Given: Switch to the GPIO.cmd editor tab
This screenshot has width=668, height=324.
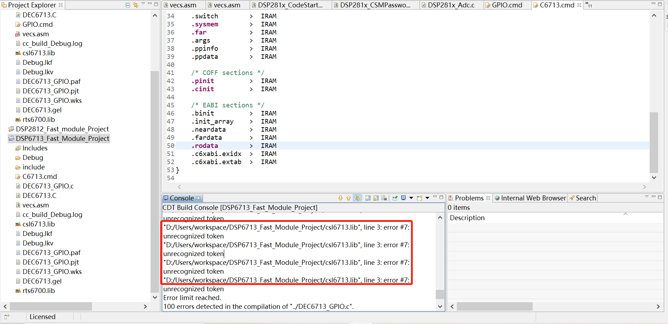Looking at the screenshot, I should 507,5.
